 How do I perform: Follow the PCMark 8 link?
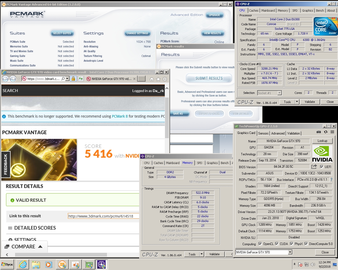120,116
